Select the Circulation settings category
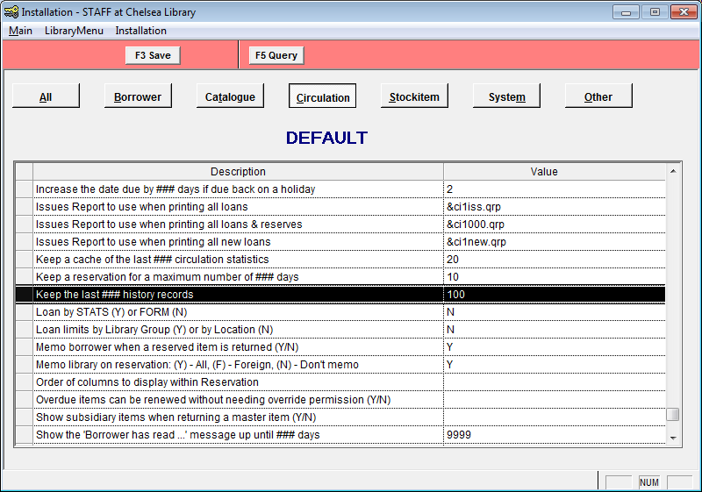 322,96
